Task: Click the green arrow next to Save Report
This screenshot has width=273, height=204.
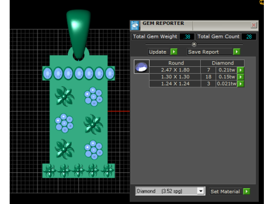Action: coord(237,52)
